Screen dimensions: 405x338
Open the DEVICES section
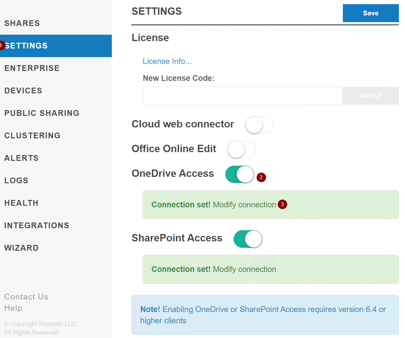(23, 91)
